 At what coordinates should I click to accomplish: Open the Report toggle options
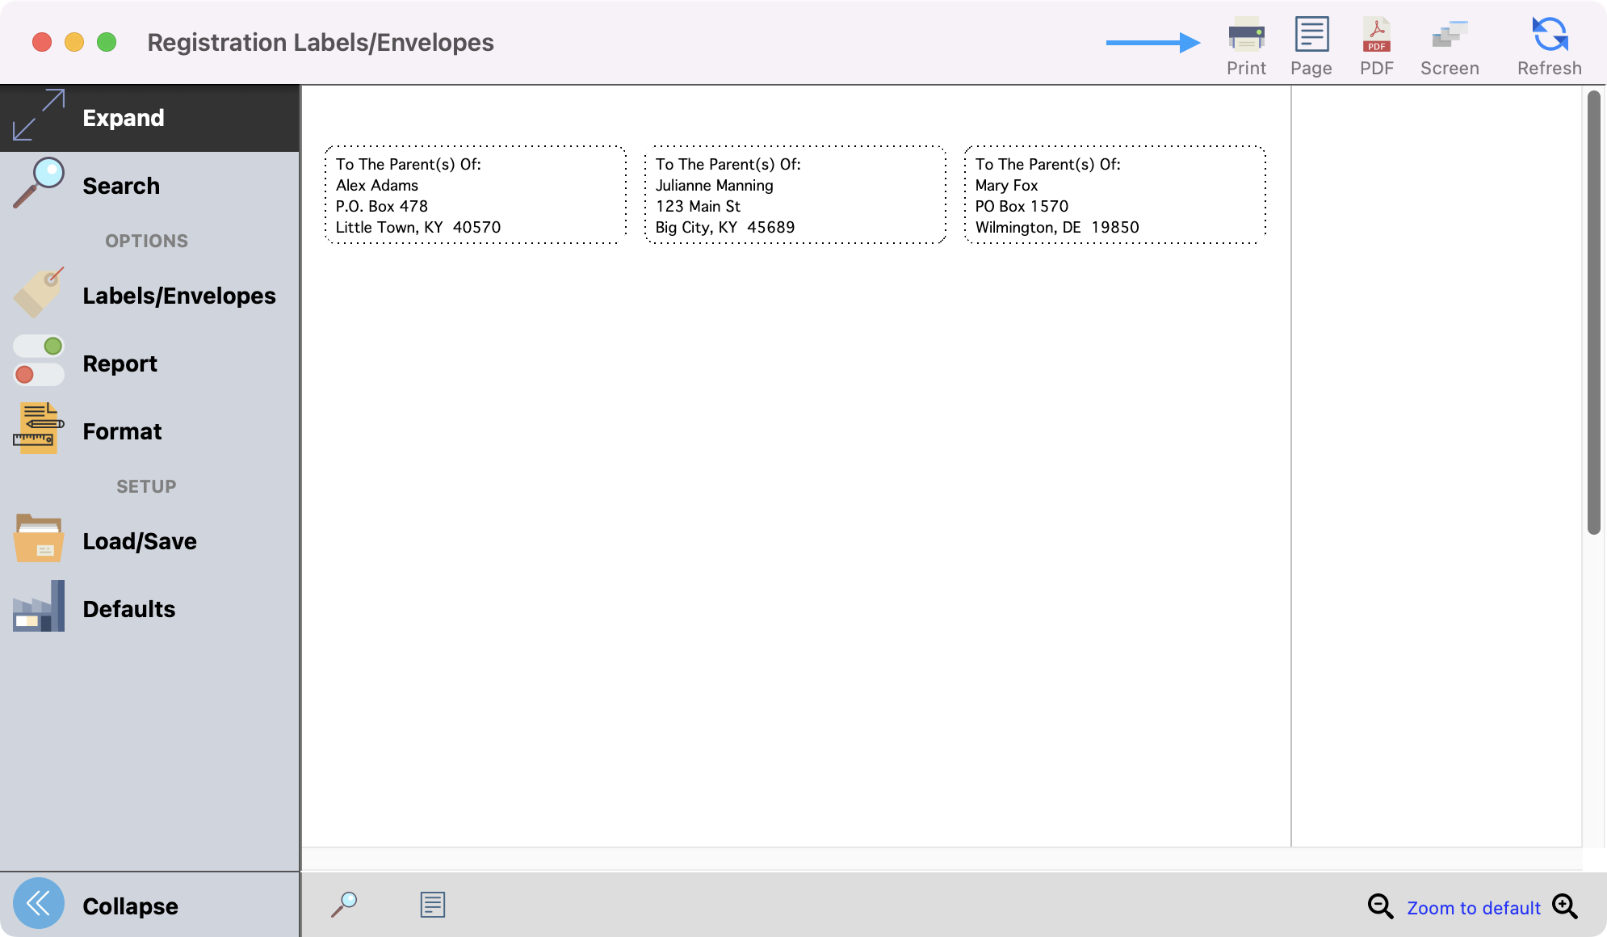(120, 363)
